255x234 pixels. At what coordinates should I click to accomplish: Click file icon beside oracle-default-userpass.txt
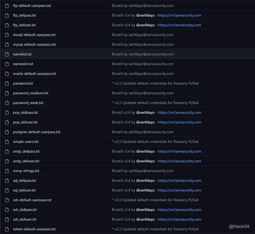point(7,74)
